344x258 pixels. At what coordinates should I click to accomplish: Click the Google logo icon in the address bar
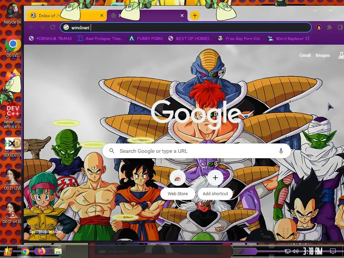[66, 28]
